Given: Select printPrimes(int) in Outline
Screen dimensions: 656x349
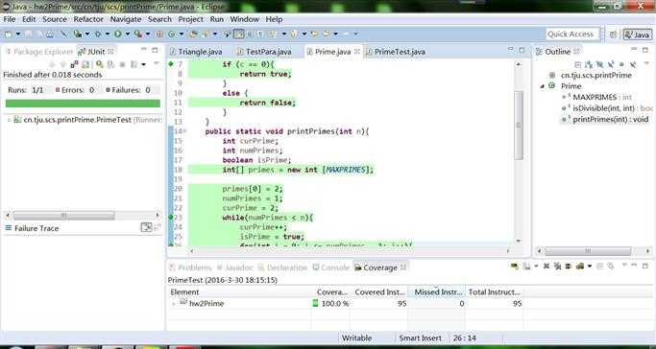Looking at the screenshot, I should click(605, 120).
